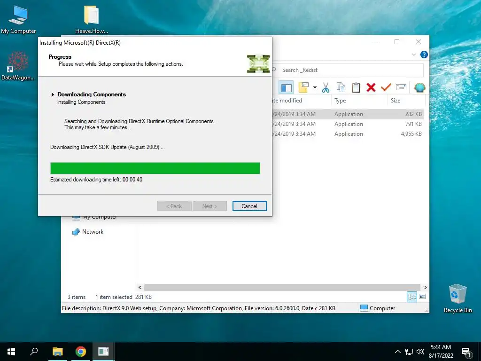Click the Estimated downloading time left text
The width and height of the screenshot is (481, 361).
point(96,180)
